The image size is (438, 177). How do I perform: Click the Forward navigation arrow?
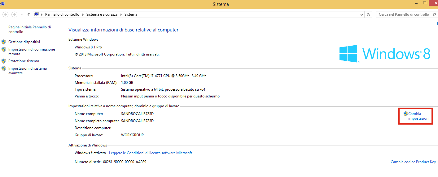point(14,14)
